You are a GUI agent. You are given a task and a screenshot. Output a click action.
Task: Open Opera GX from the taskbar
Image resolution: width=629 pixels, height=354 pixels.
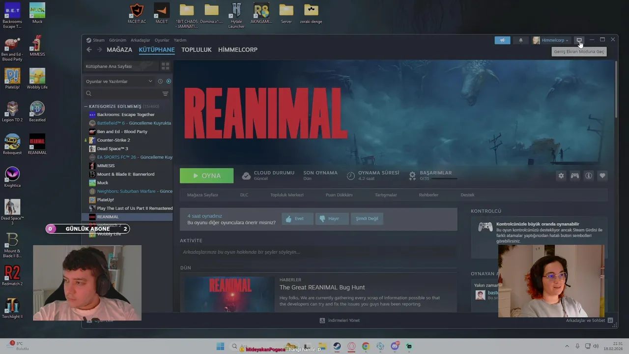click(x=351, y=346)
